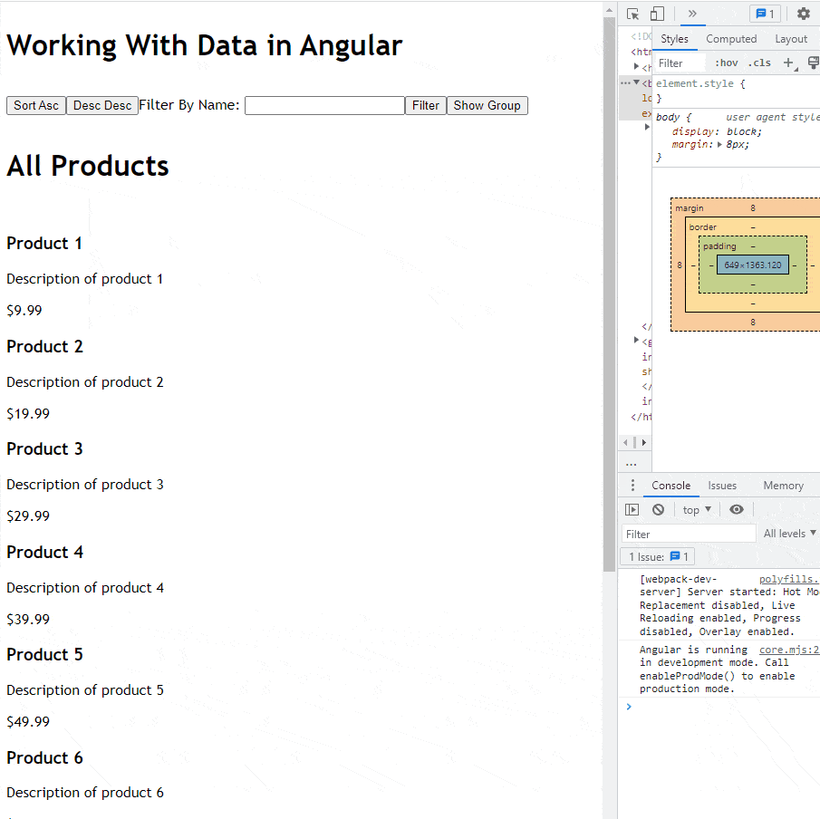This screenshot has width=820, height=819.
Task: Switch to the Issues drawer tab
Action: click(722, 486)
